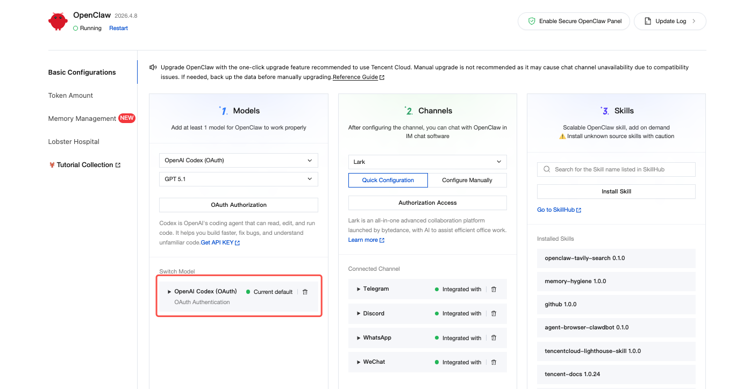Click the search magnifier in Skill field
This screenshot has height=389, width=729.
[x=547, y=169]
